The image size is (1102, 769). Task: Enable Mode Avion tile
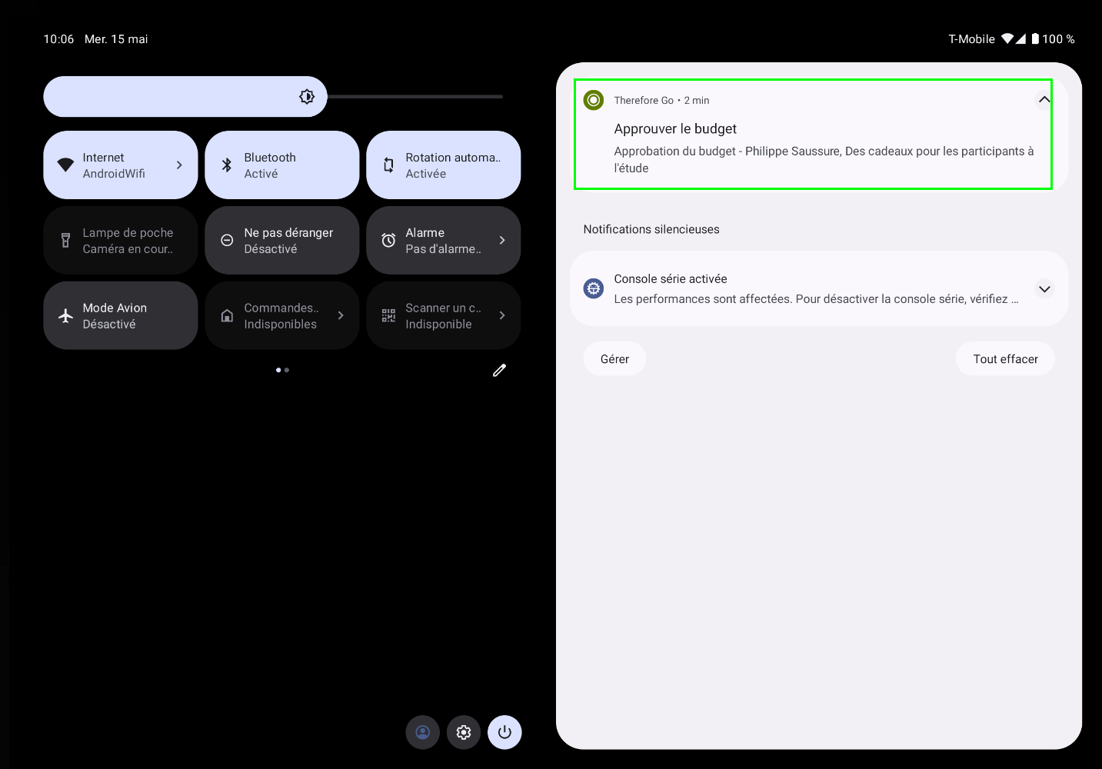pyautogui.click(x=121, y=316)
